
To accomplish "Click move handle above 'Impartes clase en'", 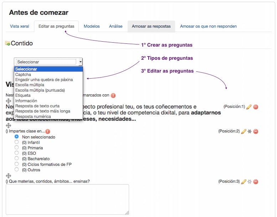I will [9, 126].
